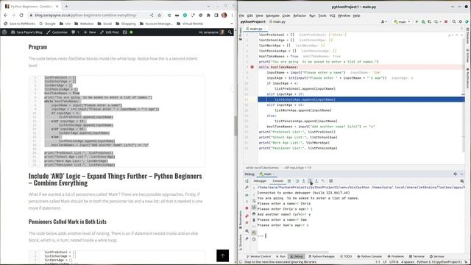Open the Uni bookmarks folder
This screenshot has height=265, width=471.
tap(65, 24)
